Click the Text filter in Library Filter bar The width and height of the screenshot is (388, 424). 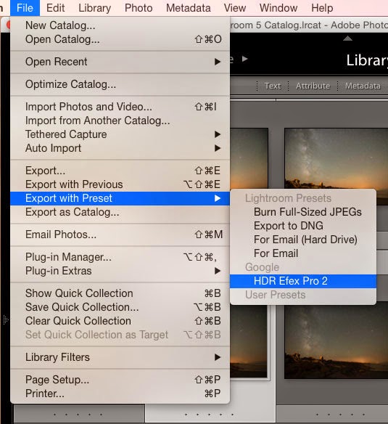[x=273, y=86]
